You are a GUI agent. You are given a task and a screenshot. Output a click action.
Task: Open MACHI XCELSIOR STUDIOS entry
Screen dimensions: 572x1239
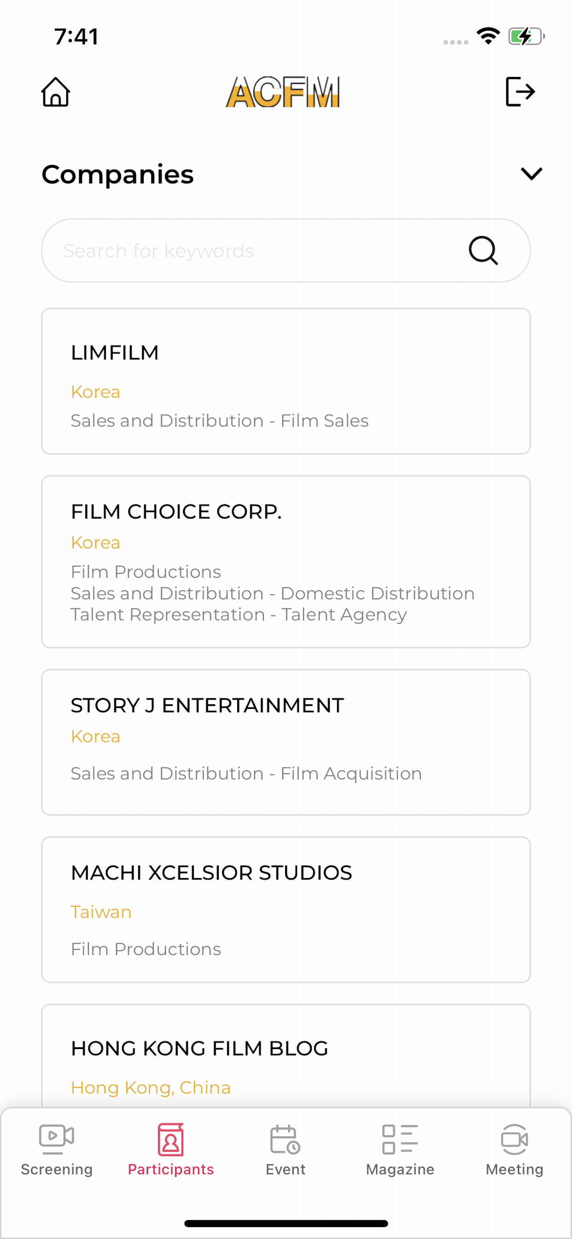(286, 909)
